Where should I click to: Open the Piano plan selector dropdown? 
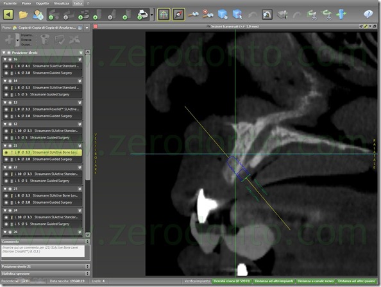[87, 28]
